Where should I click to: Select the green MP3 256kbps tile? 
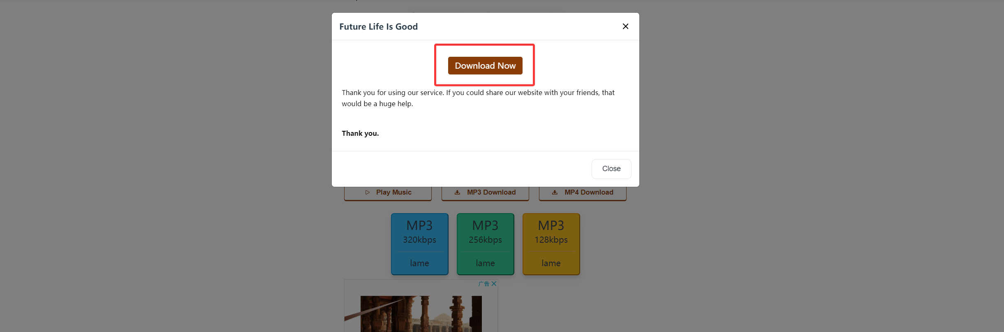pyautogui.click(x=485, y=233)
